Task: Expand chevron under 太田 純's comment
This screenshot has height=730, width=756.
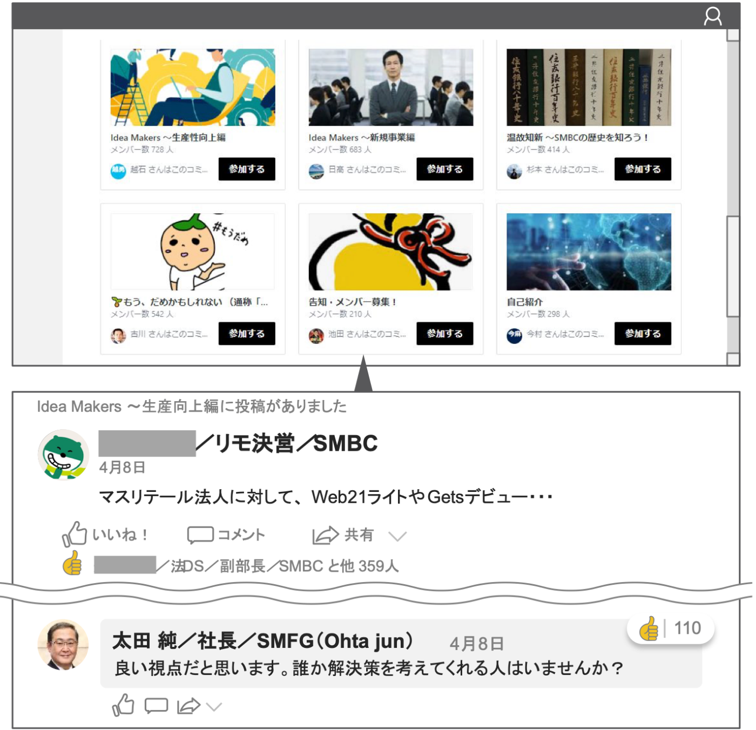Action: [x=214, y=707]
